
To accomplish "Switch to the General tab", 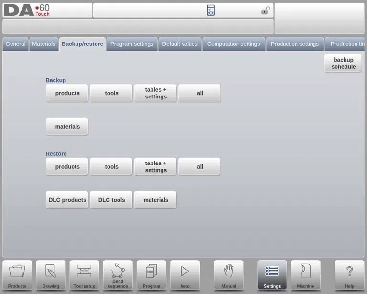I will pyautogui.click(x=15, y=44).
